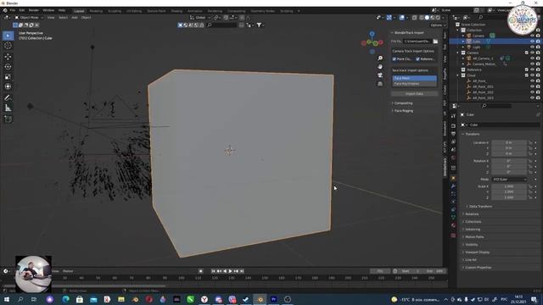Hide the AR_Camera_1 object in outliner
The height and width of the screenshot is (305, 543).
pyautogui.click(x=532, y=58)
